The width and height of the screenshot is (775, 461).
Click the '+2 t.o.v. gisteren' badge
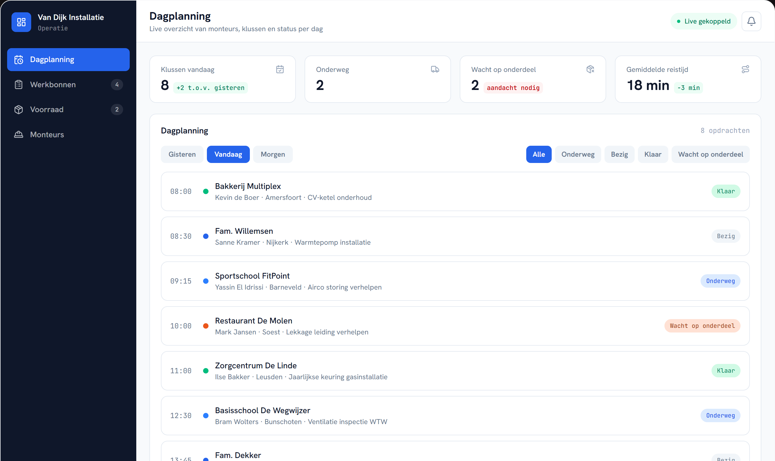tap(210, 88)
